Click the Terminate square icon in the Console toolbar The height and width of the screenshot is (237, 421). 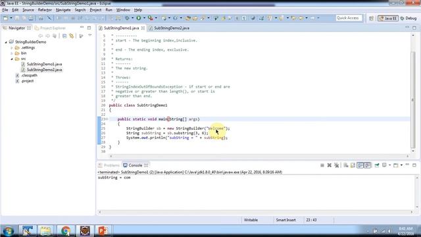[x=322, y=165]
